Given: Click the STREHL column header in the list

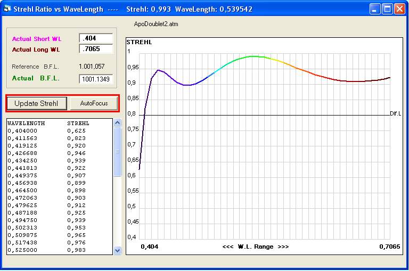Looking at the screenshot, I should coord(78,123).
